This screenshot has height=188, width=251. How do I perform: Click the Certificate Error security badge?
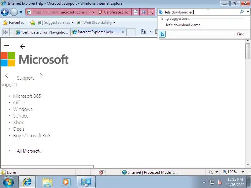114,12
